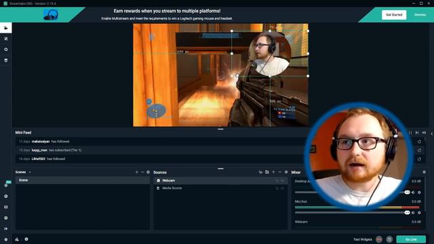Dismiss the multistream rewards banner
434x244 pixels.
[x=420, y=15]
